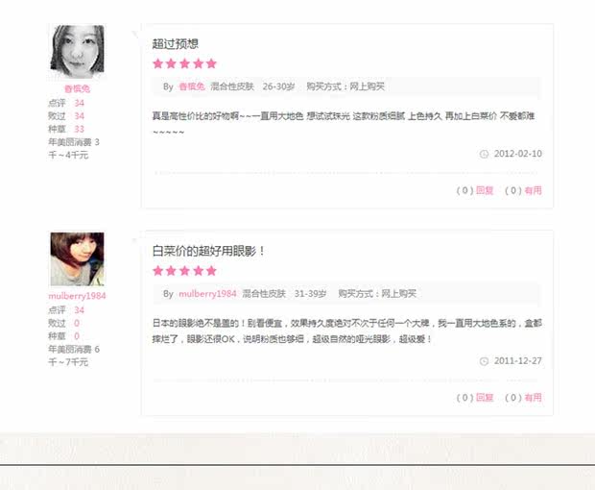The height and width of the screenshot is (490, 595).
Task: Reply to the 白菜价 eyeshadow review via 回复
Action: click(485, 398)
